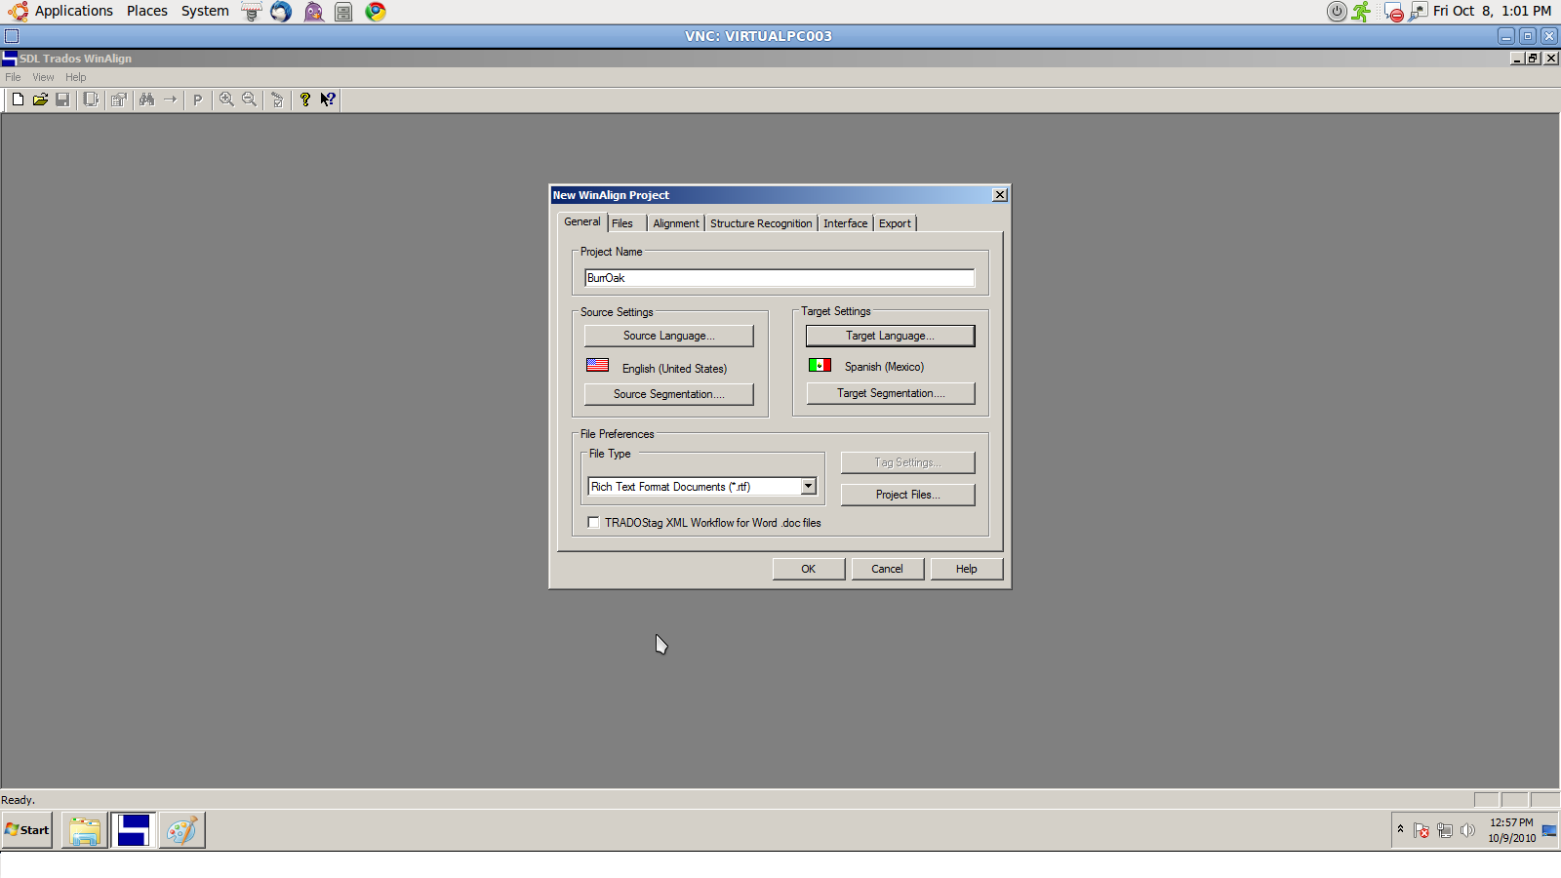Click the Zoom In magnifier icon
Image resolution: width=1561 pixels, height=878 pixels.
pyautogui.click(x=226, y=100)
